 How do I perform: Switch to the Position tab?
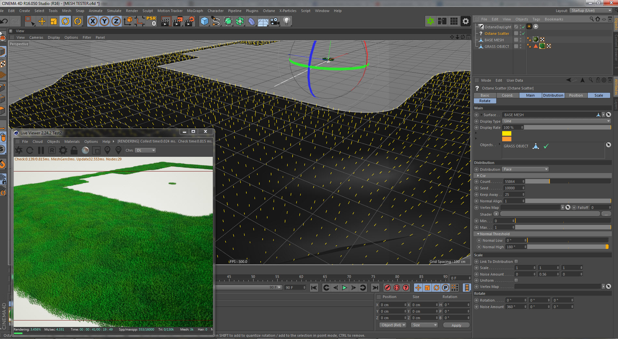[576, 95]
